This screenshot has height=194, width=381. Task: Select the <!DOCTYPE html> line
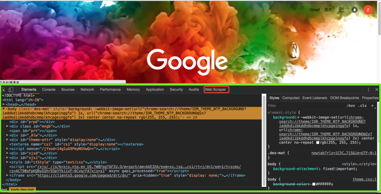tap(18, 95)
